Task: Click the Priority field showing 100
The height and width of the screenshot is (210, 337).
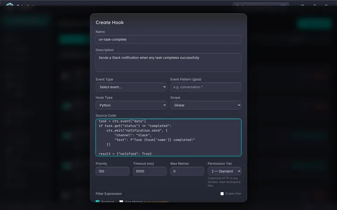Action: tap(112, 171)
